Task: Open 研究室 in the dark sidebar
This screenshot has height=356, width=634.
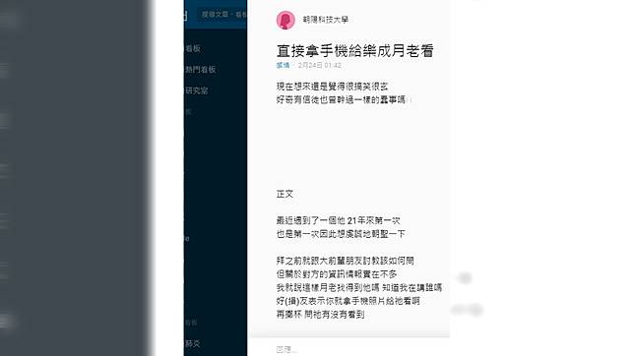Action: click(197, 90)
